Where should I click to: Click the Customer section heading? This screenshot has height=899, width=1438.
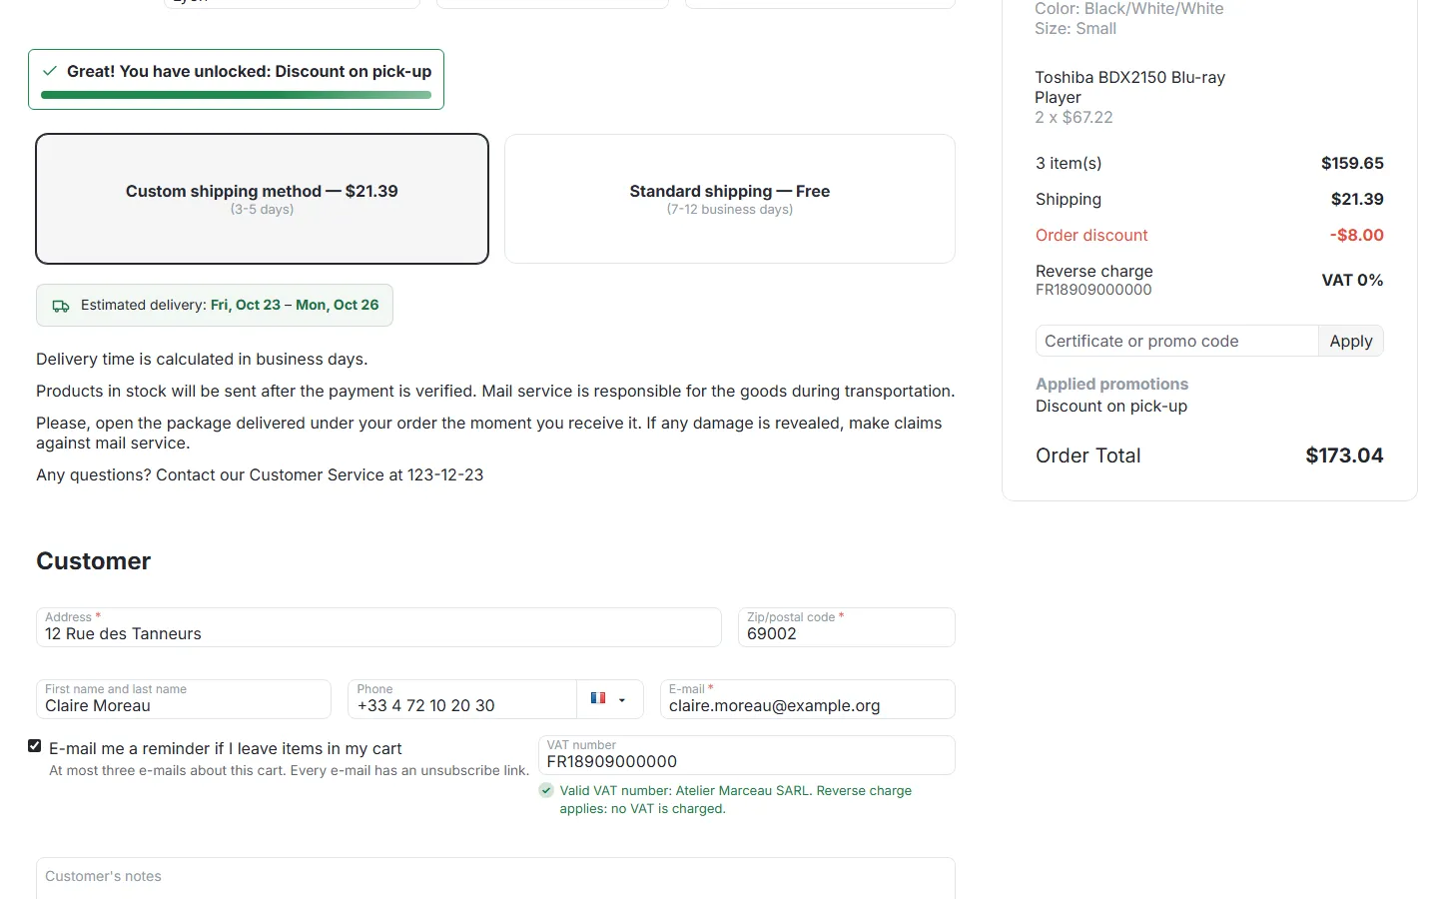94,561
